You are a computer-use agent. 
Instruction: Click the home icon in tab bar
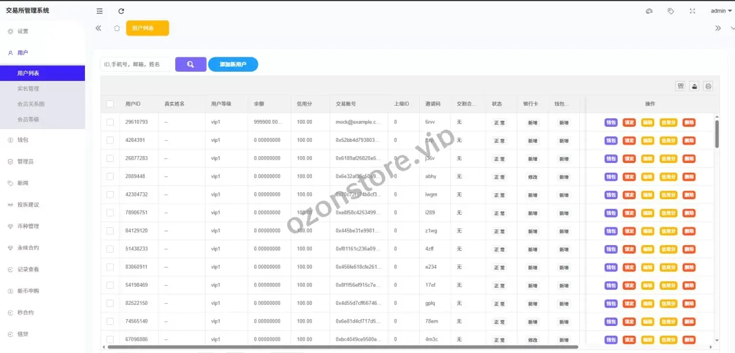click(117, 28)
